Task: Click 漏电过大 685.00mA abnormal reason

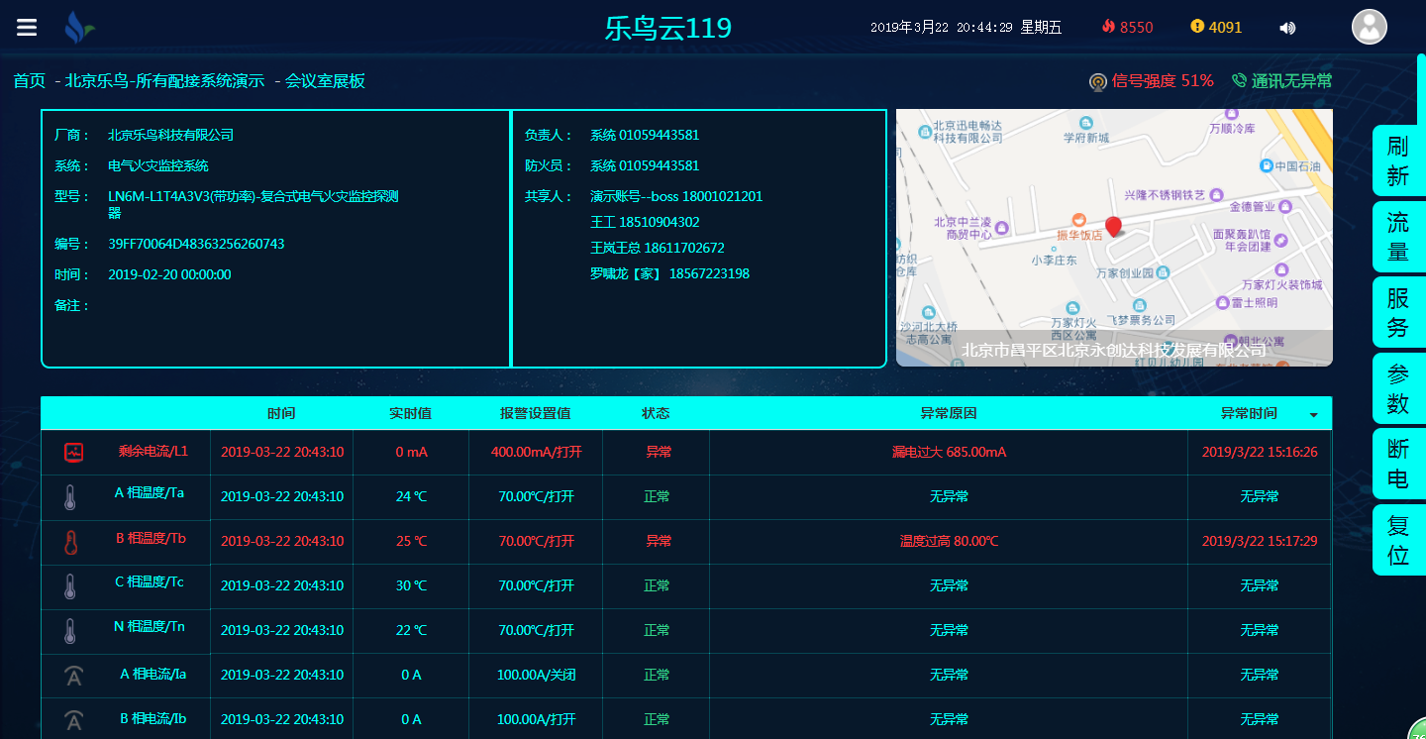Action: click(949, 452)
